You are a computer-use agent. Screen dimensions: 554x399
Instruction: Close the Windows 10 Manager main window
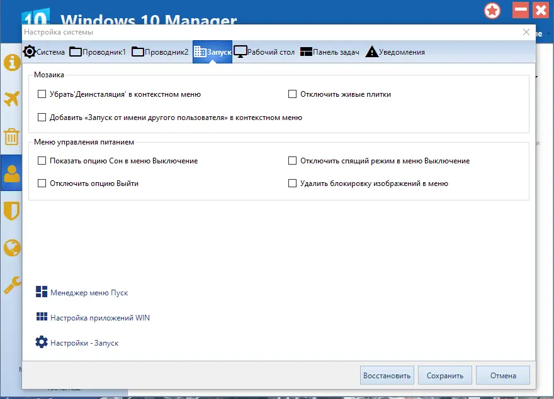point(541,10)
